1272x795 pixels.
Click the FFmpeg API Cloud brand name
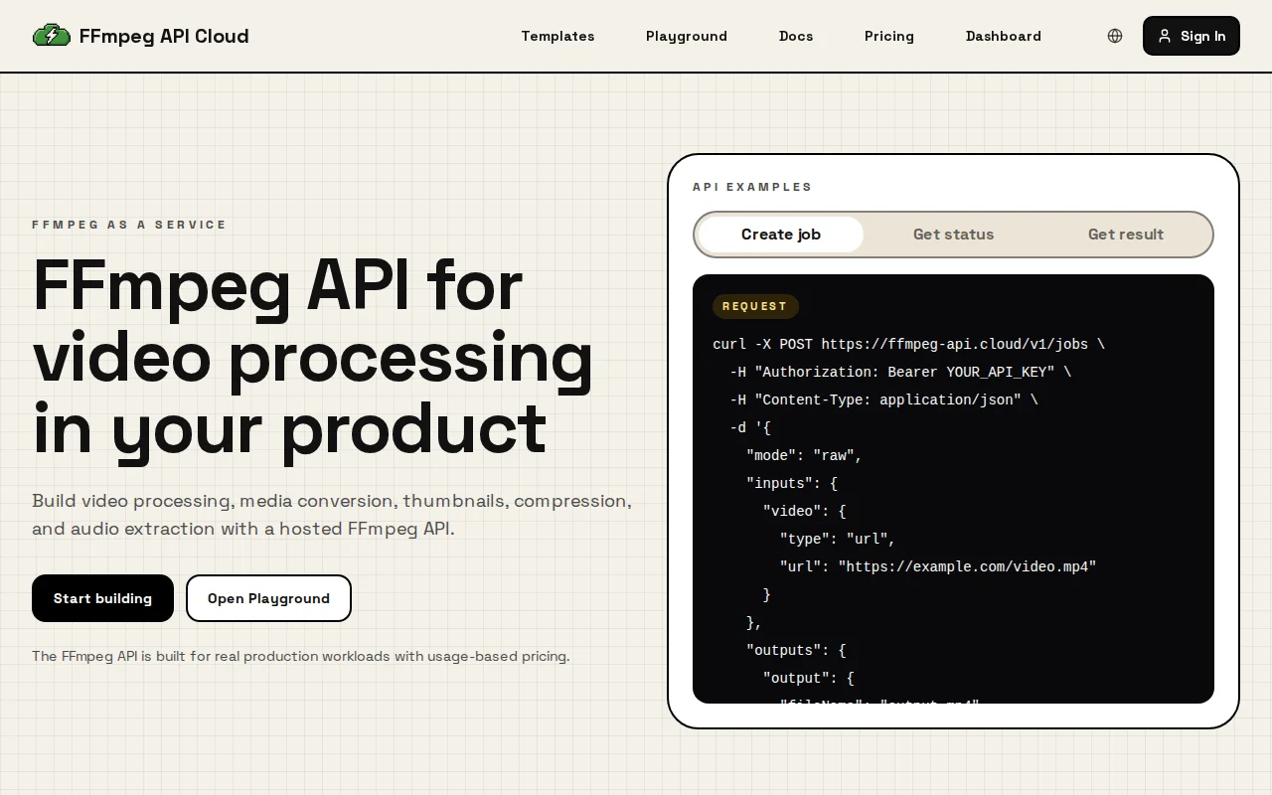click(164, 36)
